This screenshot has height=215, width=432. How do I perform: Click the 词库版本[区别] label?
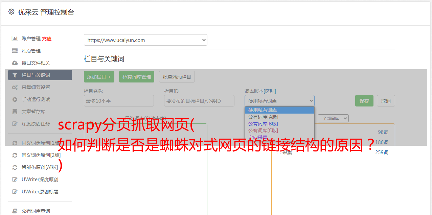click(x=260, y=91)
